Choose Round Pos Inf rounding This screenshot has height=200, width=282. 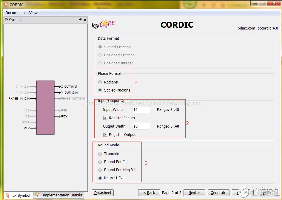(x=100, y=162)
